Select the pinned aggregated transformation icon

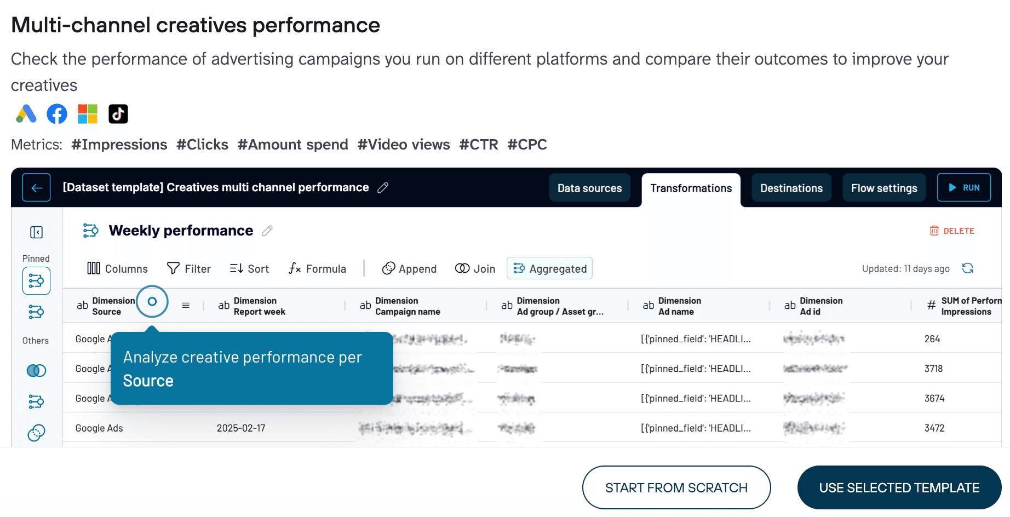(x=36, y=281)
